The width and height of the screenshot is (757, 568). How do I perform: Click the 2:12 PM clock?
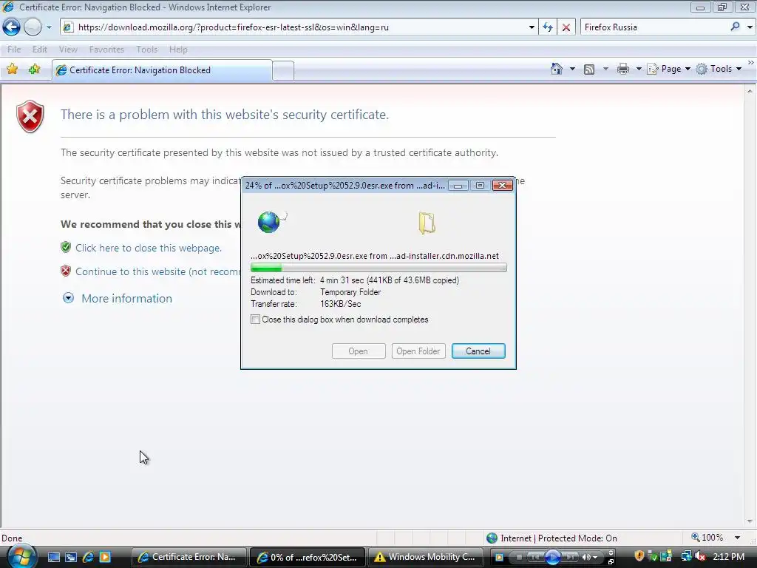click(x=728, y=557)
